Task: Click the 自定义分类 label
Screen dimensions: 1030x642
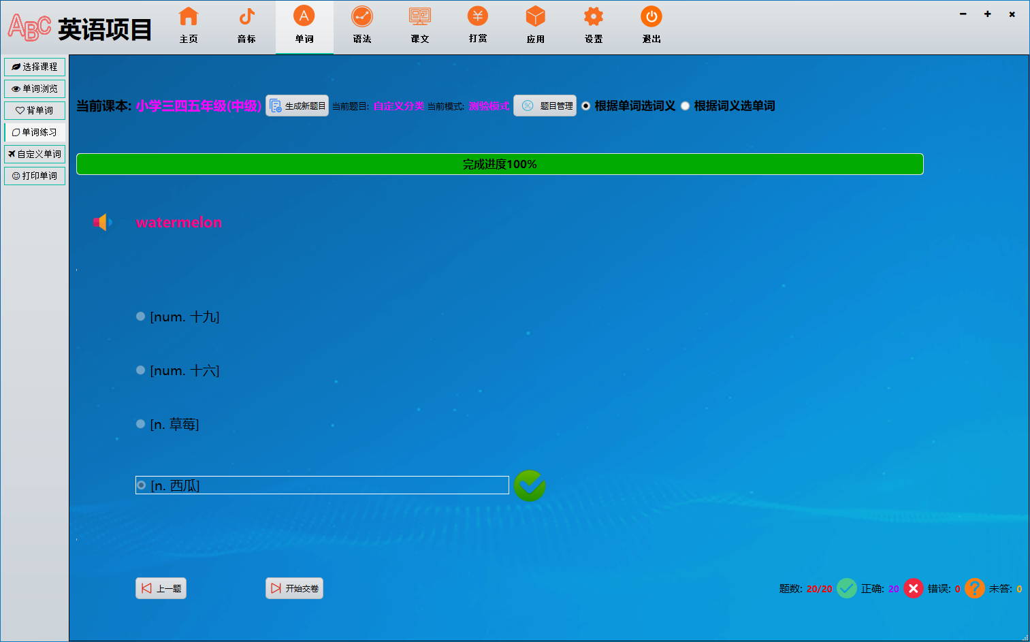Action: tap(399, 106)
